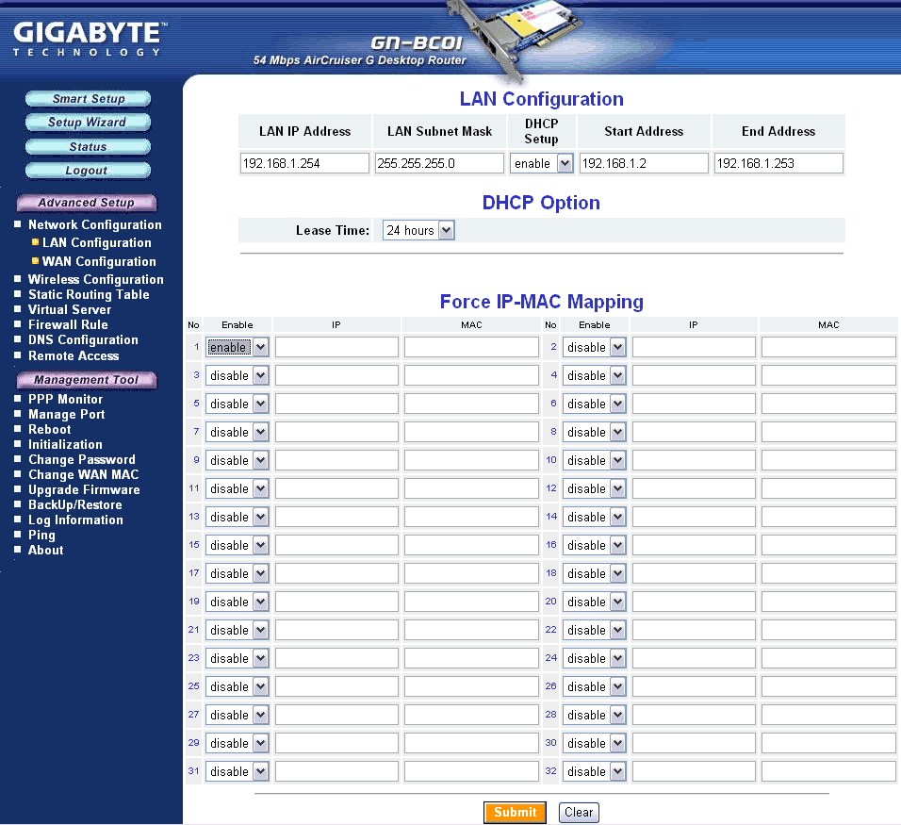Open BackUp/Restore page

(75, 504)
